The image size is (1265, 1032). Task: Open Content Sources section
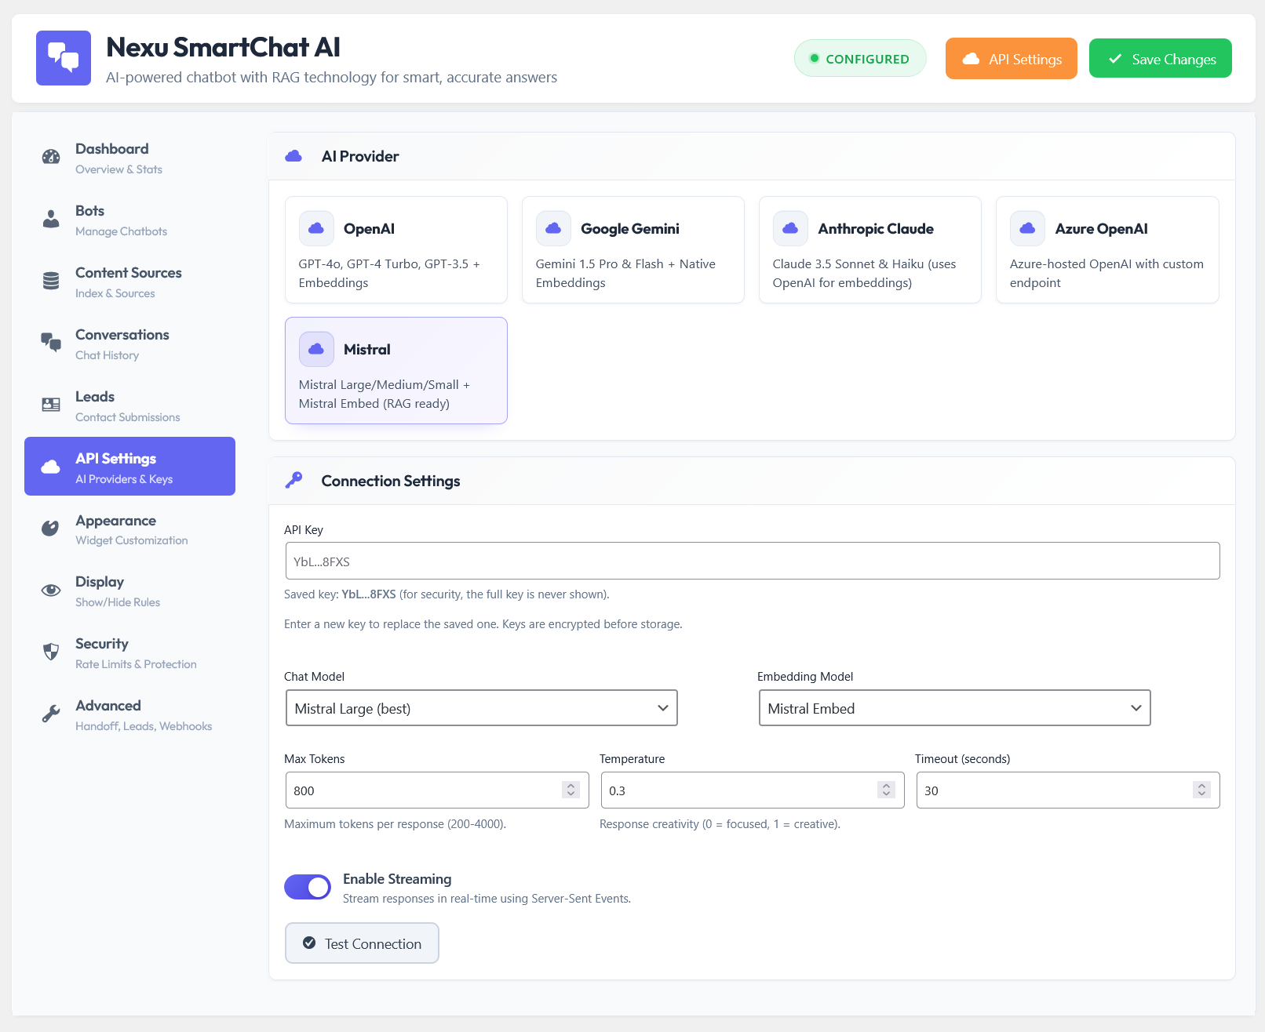click(x=129, y=282)
